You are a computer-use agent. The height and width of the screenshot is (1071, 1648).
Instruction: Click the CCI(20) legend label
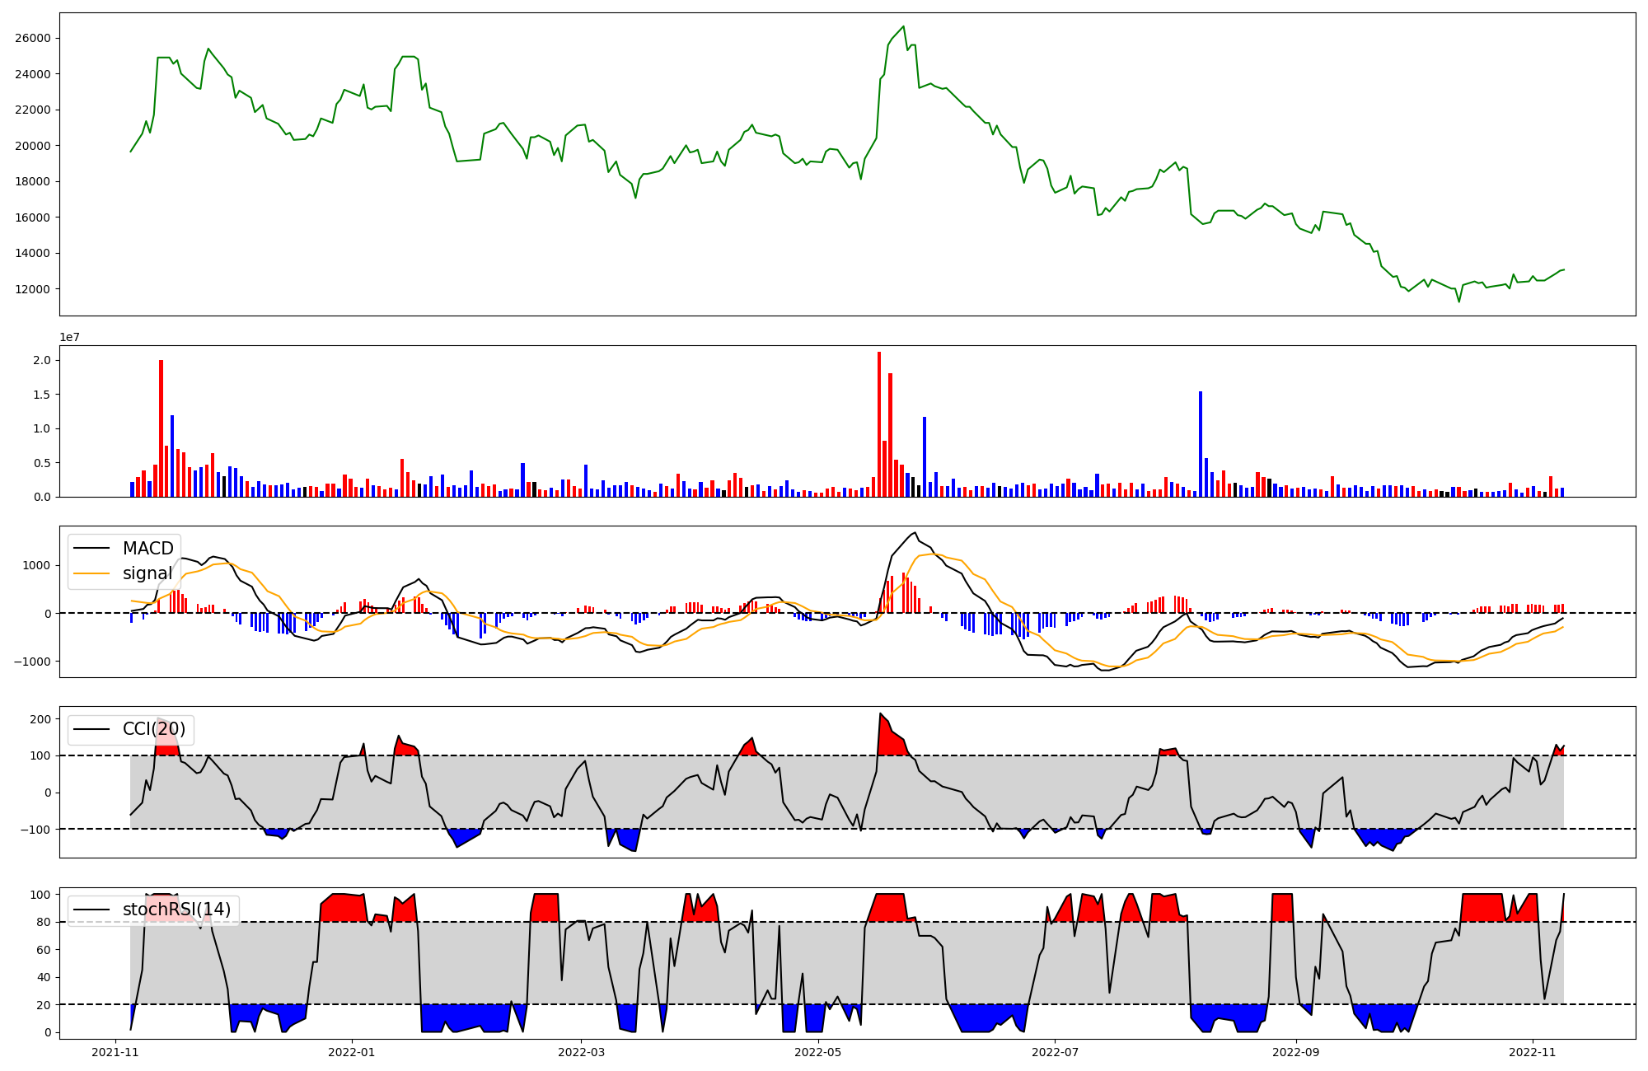point(153,729)
